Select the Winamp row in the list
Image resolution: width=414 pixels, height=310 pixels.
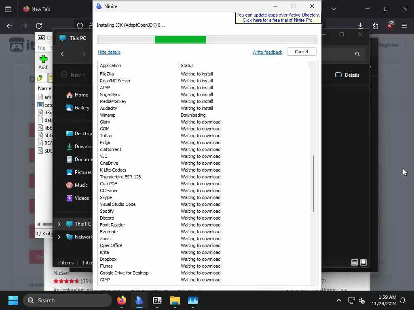pyautogui.click(x=203, y=115)
